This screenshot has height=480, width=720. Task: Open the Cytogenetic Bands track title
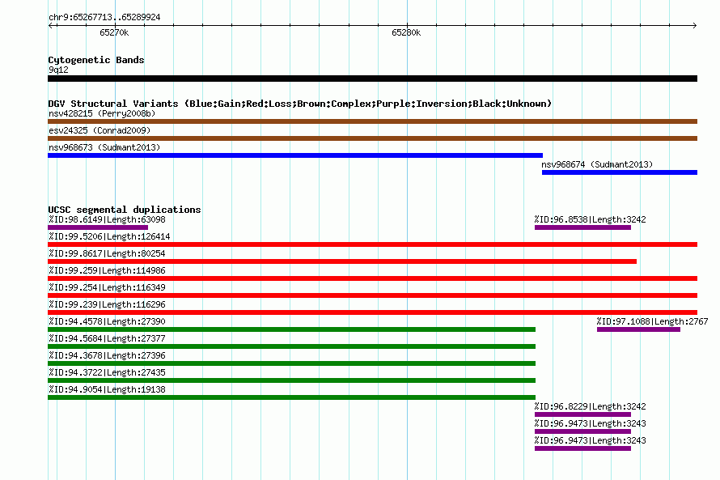(x=96, y=60)
